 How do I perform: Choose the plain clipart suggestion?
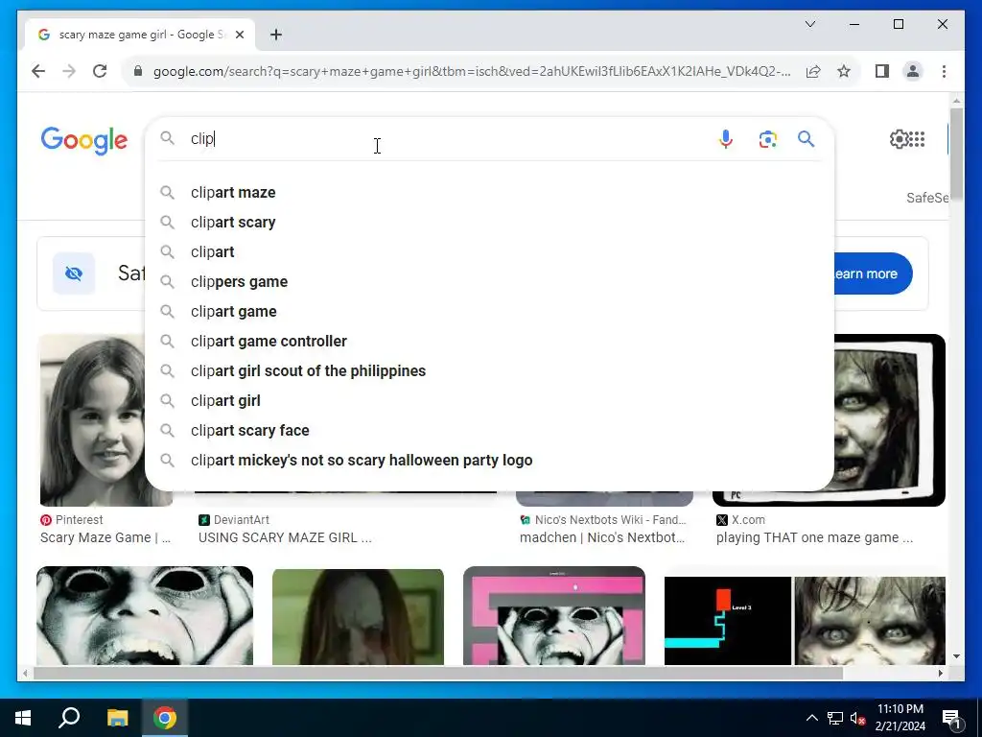point(489,252)
